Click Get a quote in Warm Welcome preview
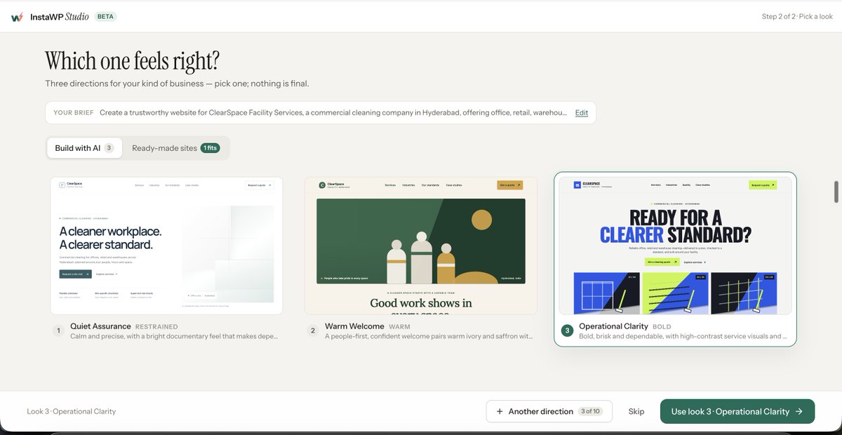Image resolution: width=842 pixels, height=435 pixels. tap(510, 185)
